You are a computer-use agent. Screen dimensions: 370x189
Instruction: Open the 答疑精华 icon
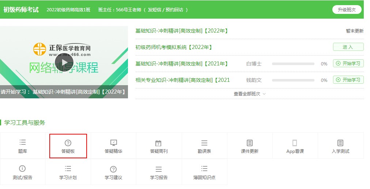113,143
